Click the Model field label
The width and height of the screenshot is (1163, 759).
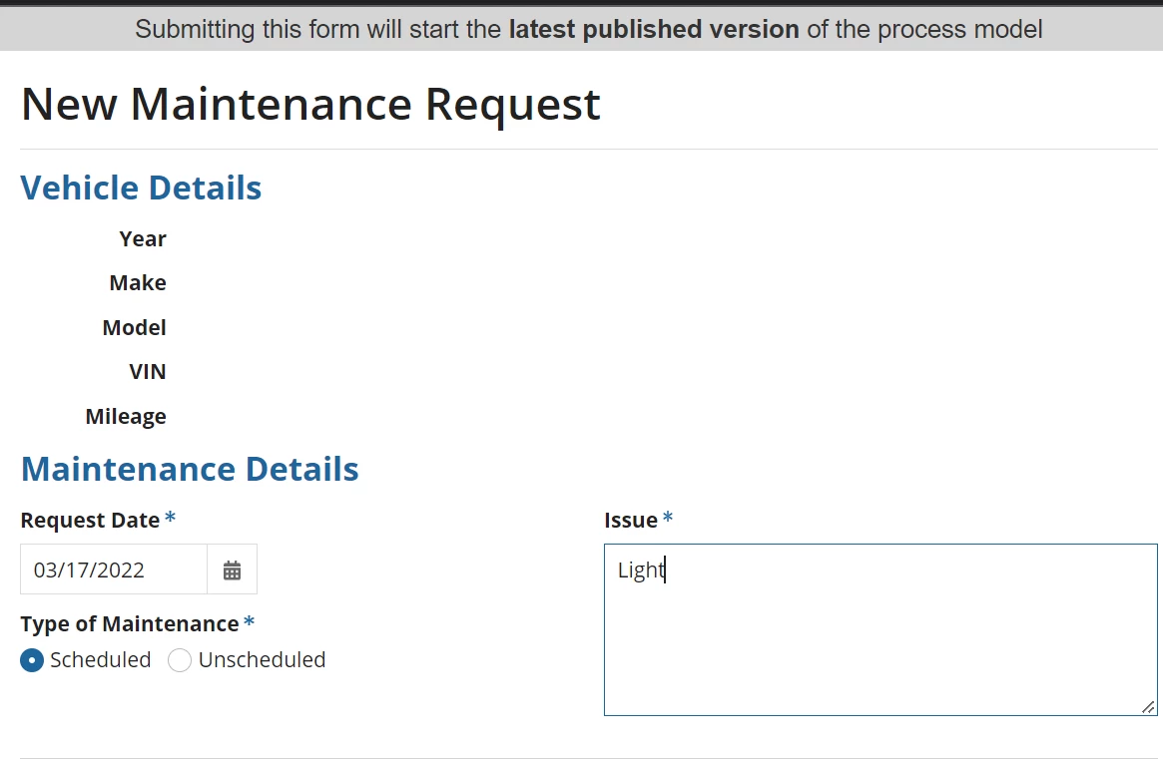coord(134,327)
